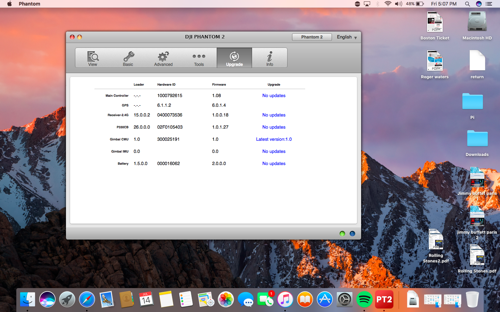500x312 pixels.
Task: Launch Safari from the Dock
Action: click(x=87, y=299)
